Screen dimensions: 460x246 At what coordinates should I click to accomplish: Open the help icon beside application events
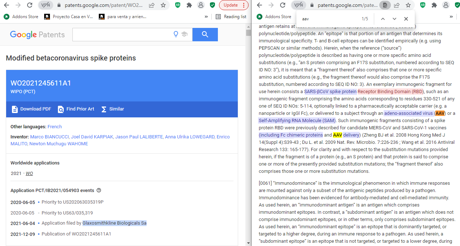(x=99, y=190)
